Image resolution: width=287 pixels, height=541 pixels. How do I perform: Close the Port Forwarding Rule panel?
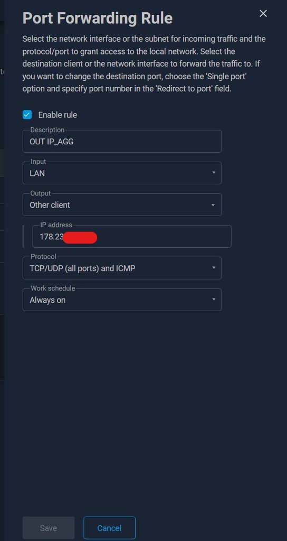(263, 13)
